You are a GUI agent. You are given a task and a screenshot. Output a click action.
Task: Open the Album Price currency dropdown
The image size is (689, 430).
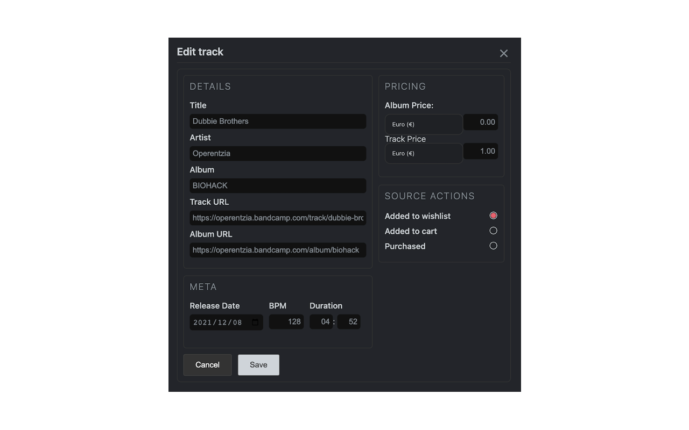click(x=423, y=124)
